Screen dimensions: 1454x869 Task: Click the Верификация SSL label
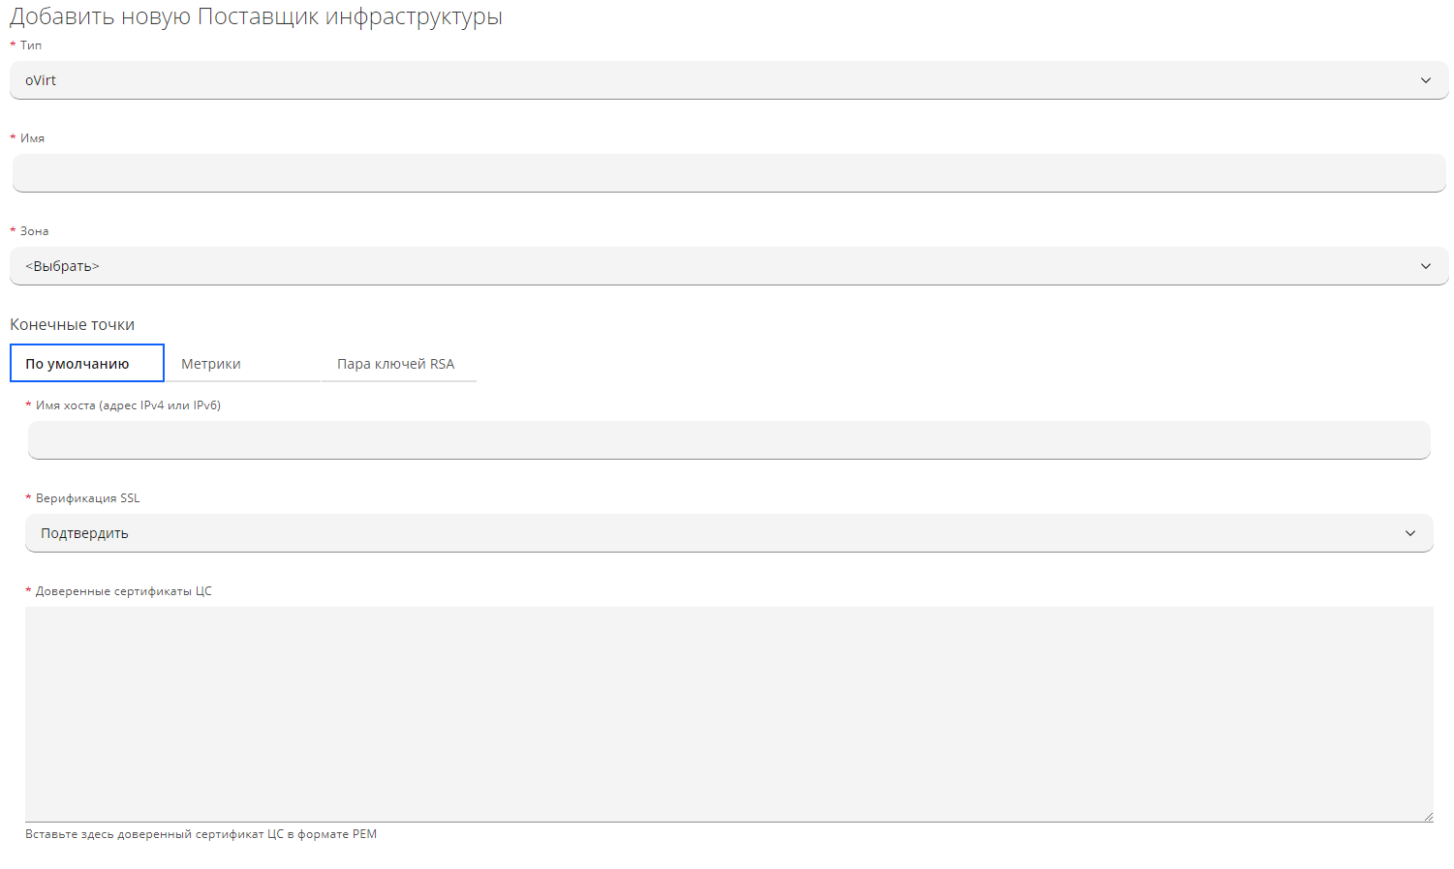(87, 498)
